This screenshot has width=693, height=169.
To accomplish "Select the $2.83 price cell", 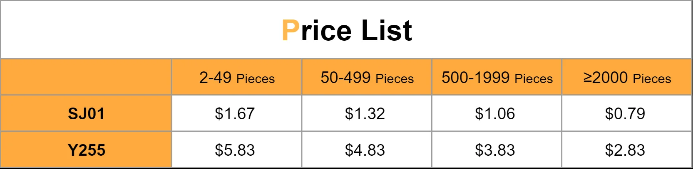I will 625,150.
